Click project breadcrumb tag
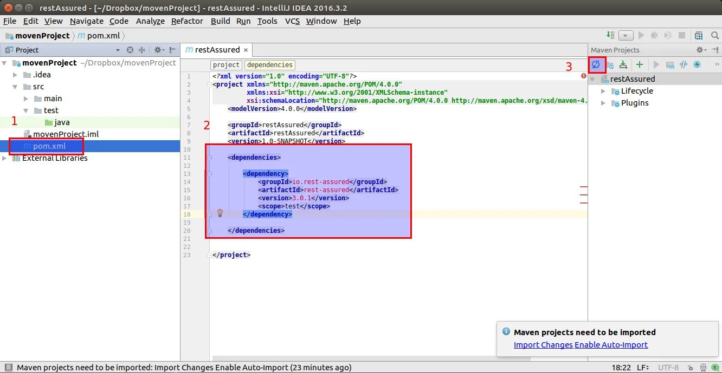 tap(226, 65)
